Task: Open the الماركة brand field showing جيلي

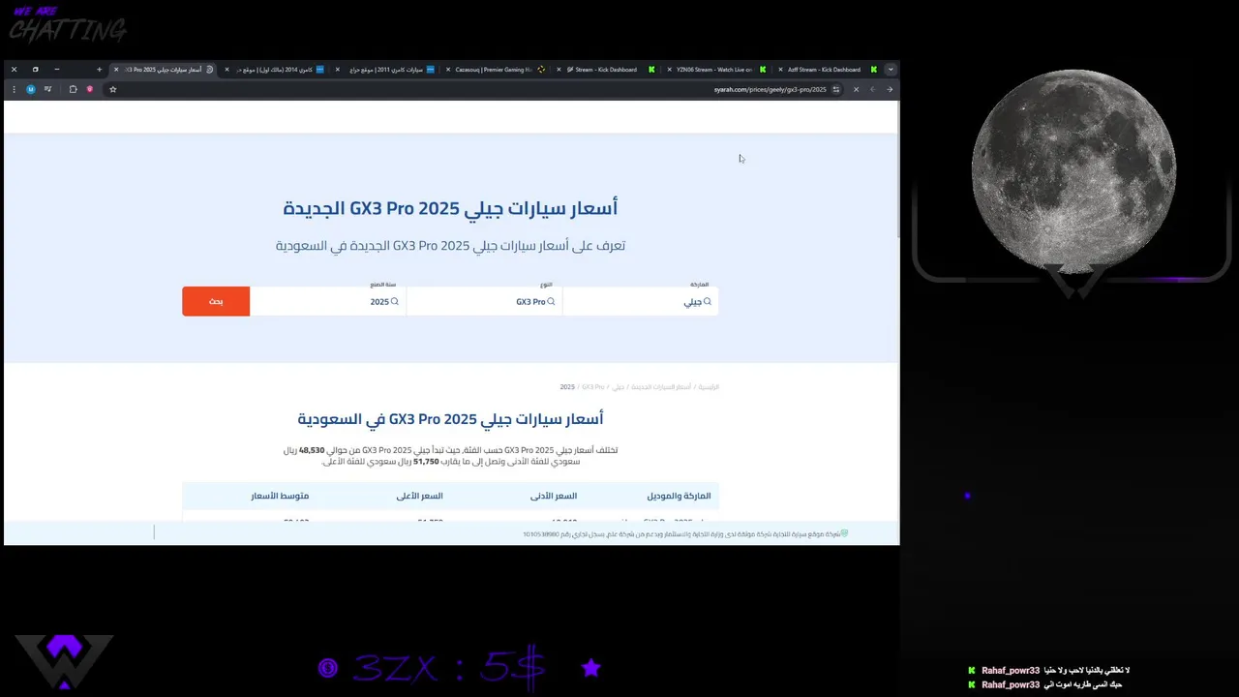Action: click(640, 301)
